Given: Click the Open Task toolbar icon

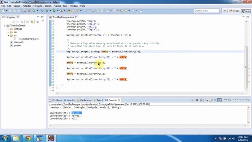Looking at the screenshot, I should pos(73,11).
